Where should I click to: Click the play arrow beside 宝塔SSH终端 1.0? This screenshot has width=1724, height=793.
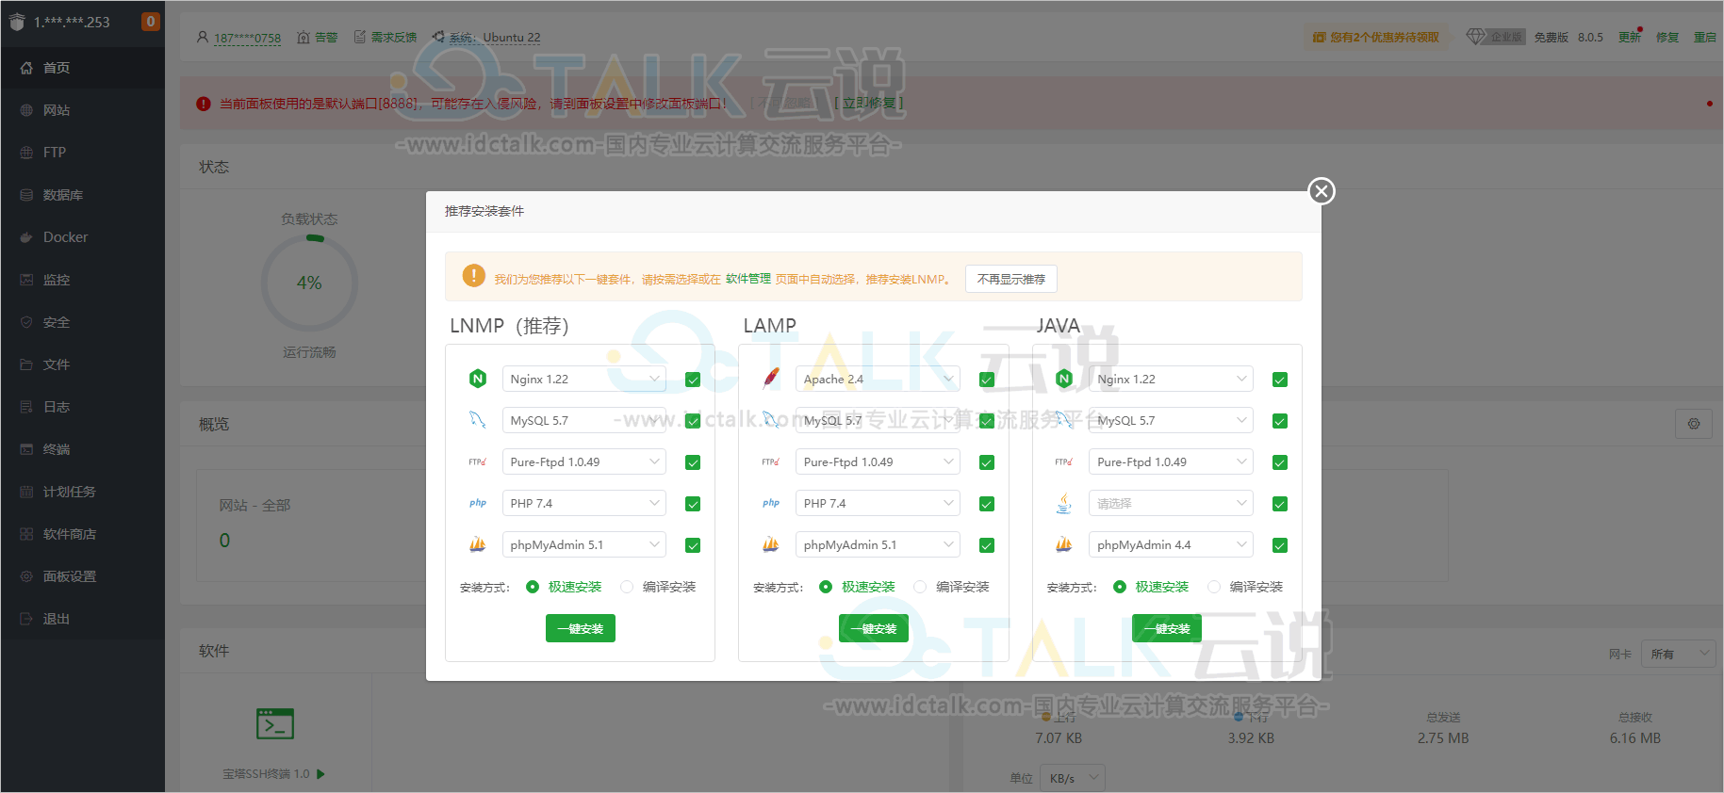pyautogui.click(x=320, y=774)
